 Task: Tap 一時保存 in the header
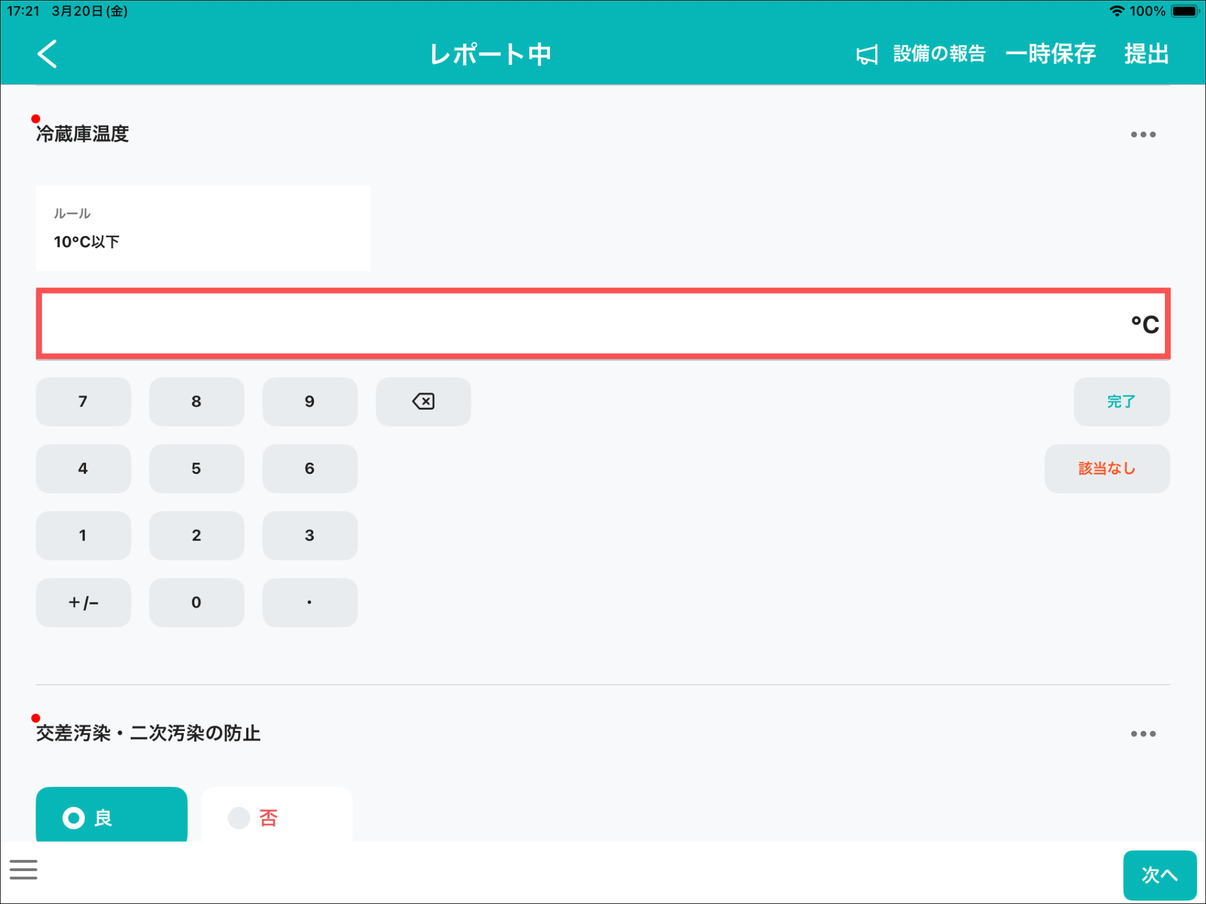click(1051, 54)
